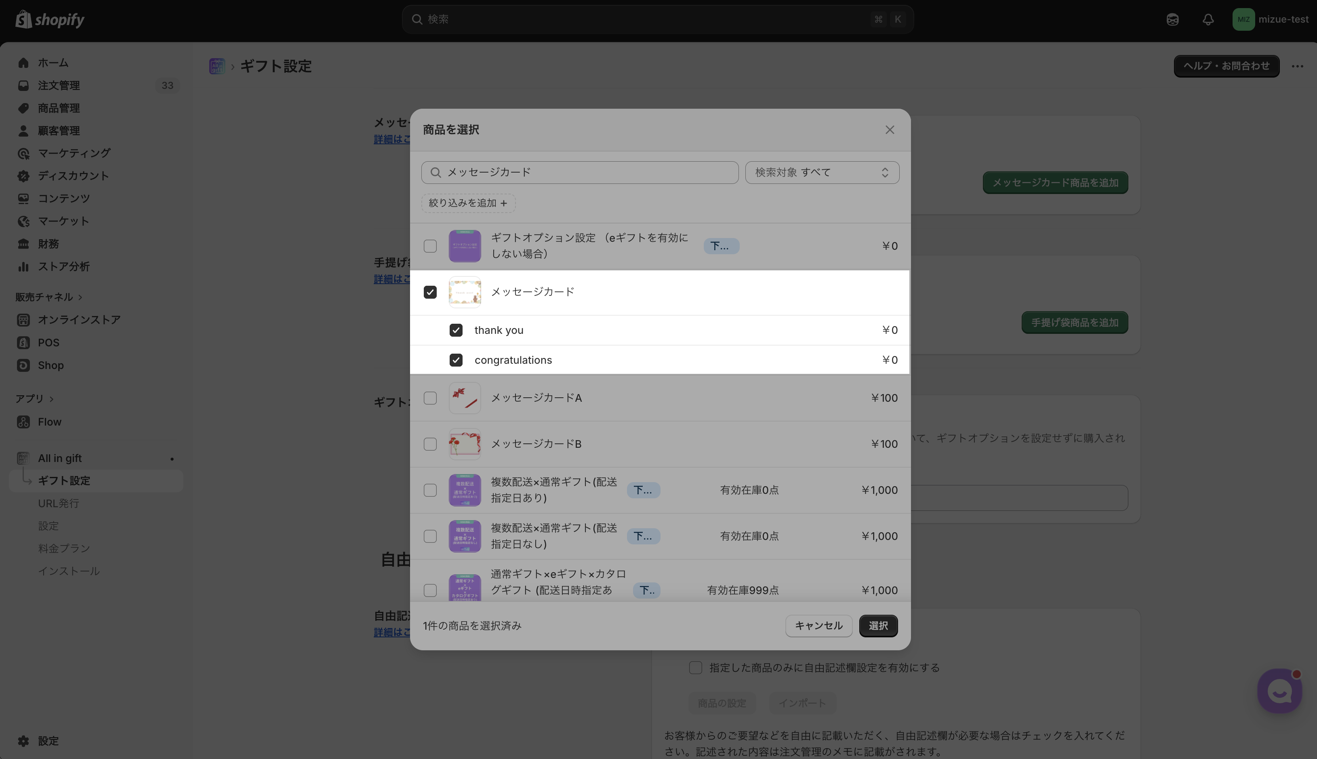Click the キャンセル button
This screenshot has height=759, width=1317.
tap(818, 626)
